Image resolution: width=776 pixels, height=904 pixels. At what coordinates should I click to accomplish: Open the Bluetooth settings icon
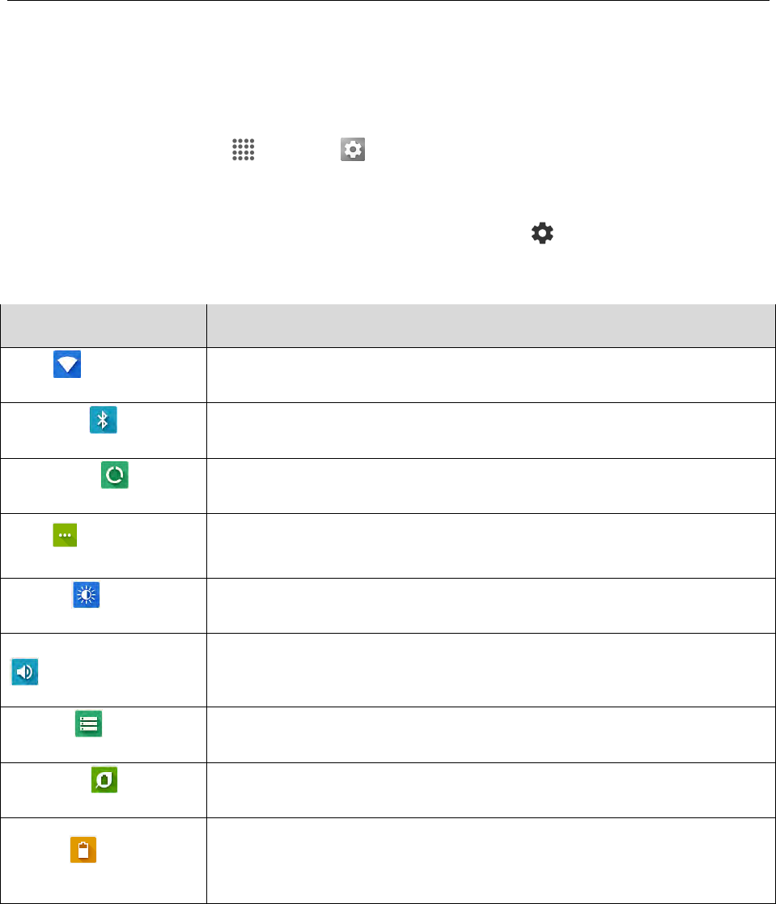coord(104,420)
